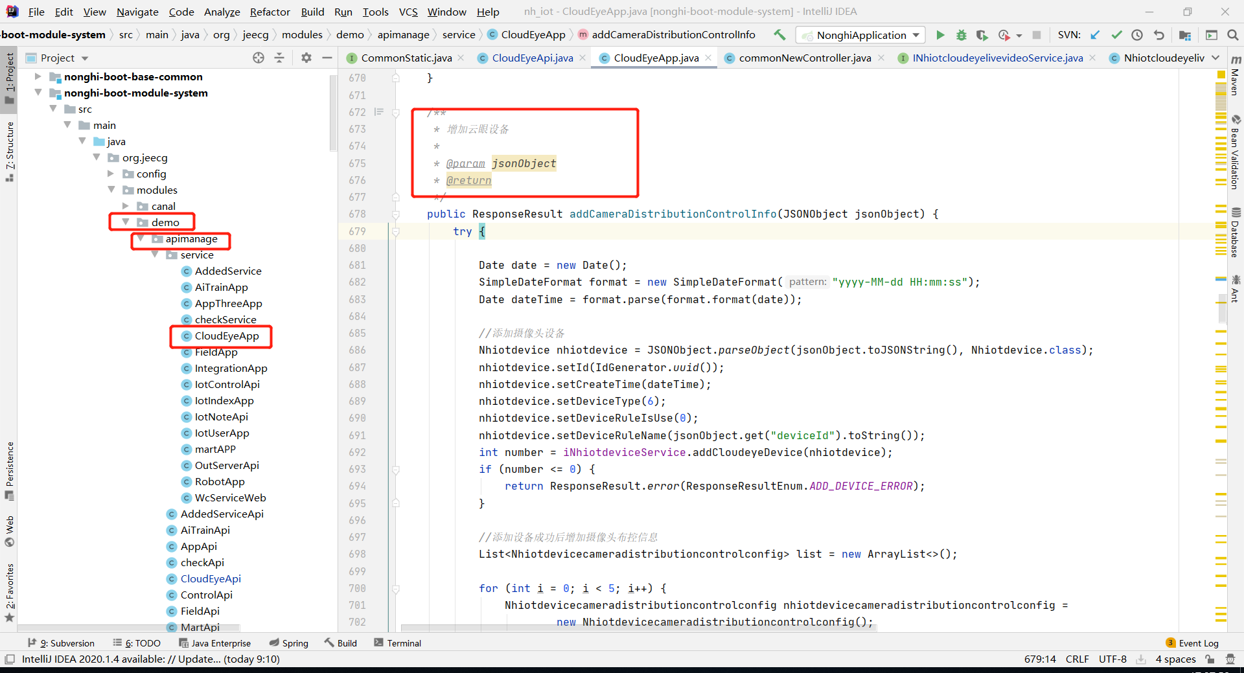Open the Navigate menu
This screenshot has height=673, width=1244.
click(x=137, y=12)
